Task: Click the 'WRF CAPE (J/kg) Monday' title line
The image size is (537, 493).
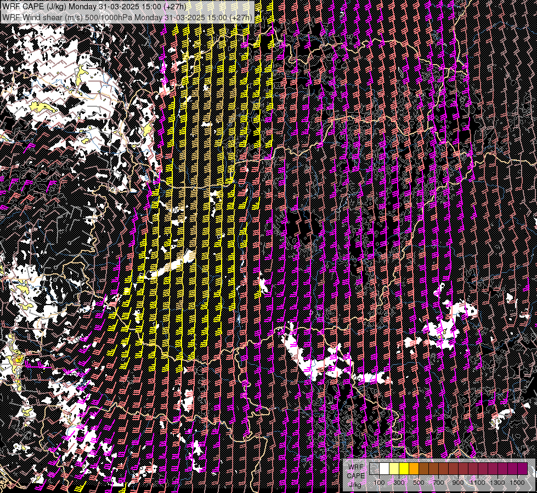Action: pos(94,7)
